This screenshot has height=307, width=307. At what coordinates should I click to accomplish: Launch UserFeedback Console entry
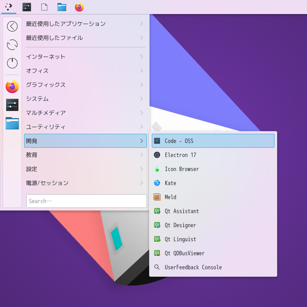pos(213,267)
